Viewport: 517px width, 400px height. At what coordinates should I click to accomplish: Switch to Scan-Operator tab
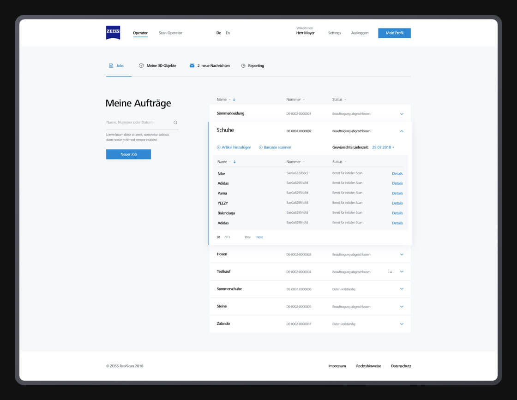click(170, 33)
